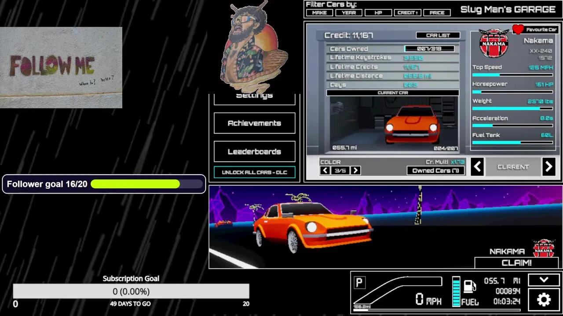This screenshot has height=316, width=563.
Task: Open game settings gear icon
Action: click(x=544, y=299)
